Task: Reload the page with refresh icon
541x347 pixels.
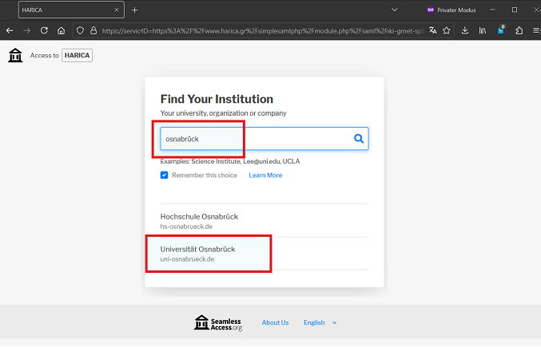Action: click(x=44, y=30)
